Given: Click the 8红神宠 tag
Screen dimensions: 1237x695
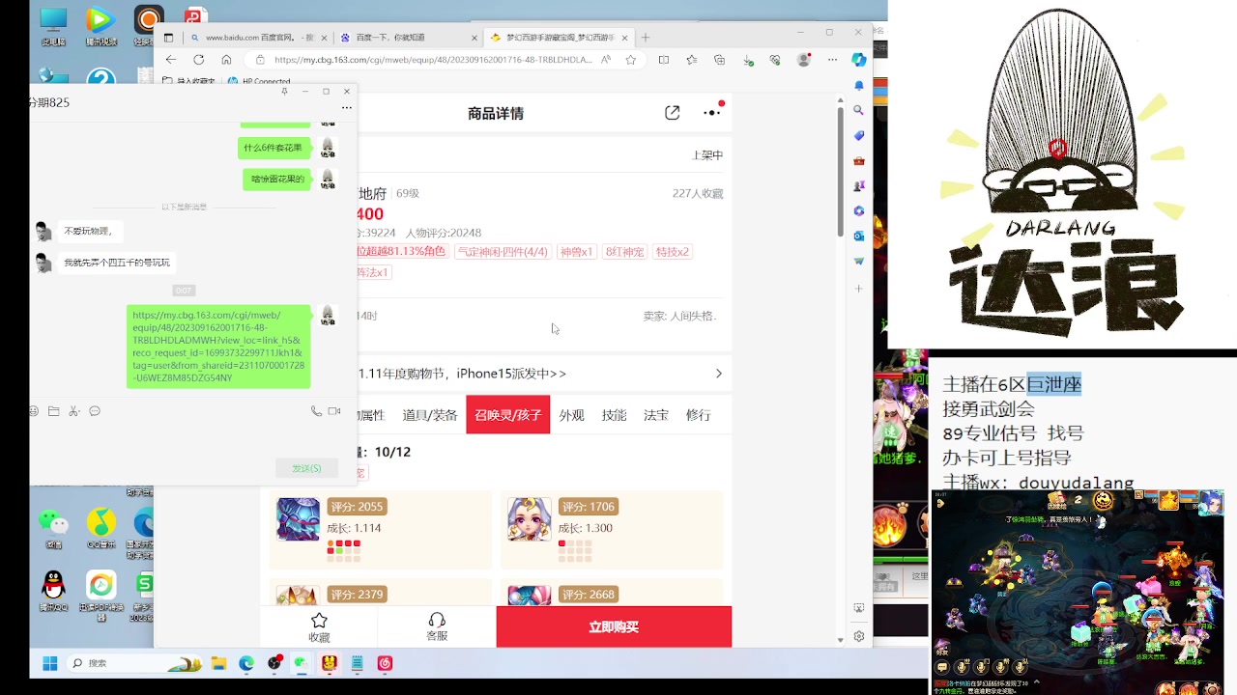Looking at the screenshot, I should point(624,252).
